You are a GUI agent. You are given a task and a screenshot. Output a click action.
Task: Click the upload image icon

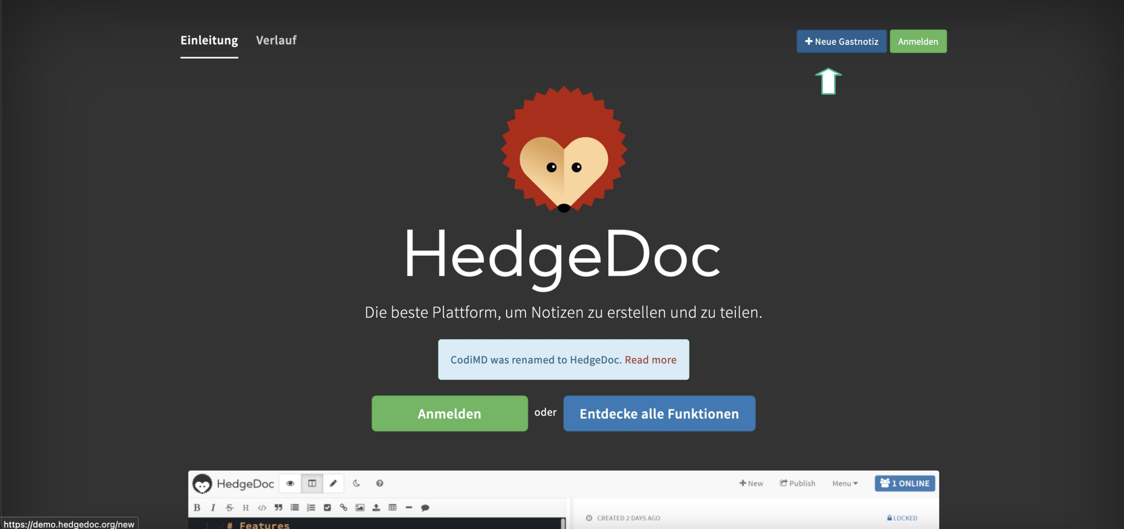coord(376,508)
